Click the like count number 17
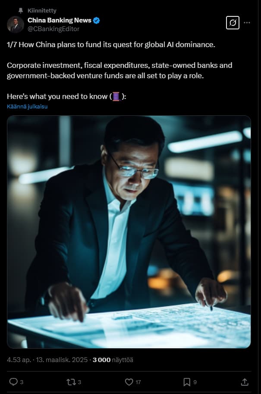The image size is (261, 394). [x=138, y=382]
